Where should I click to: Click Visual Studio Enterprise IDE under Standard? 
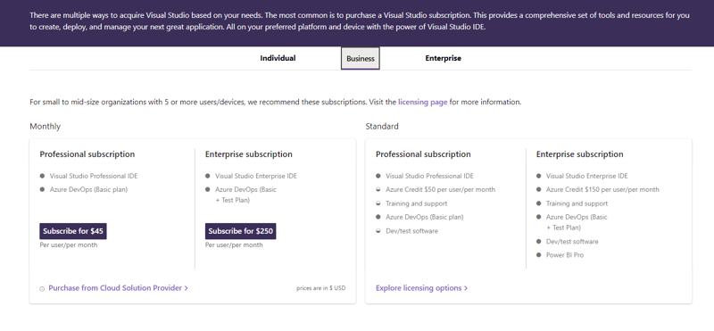click(587, 176)
